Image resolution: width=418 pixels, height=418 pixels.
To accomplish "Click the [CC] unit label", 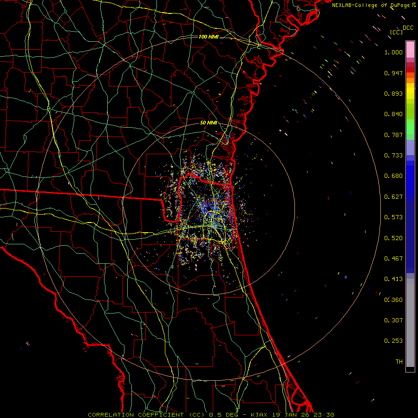I will point(396,32).
